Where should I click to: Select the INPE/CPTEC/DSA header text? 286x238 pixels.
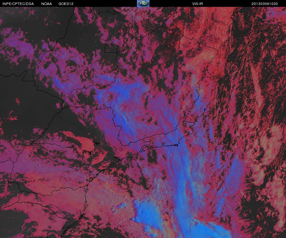tap(18, 4)
